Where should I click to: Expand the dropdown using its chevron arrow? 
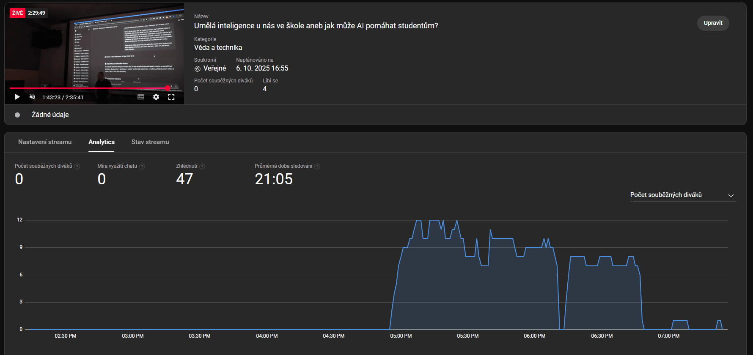coord(731,195)
